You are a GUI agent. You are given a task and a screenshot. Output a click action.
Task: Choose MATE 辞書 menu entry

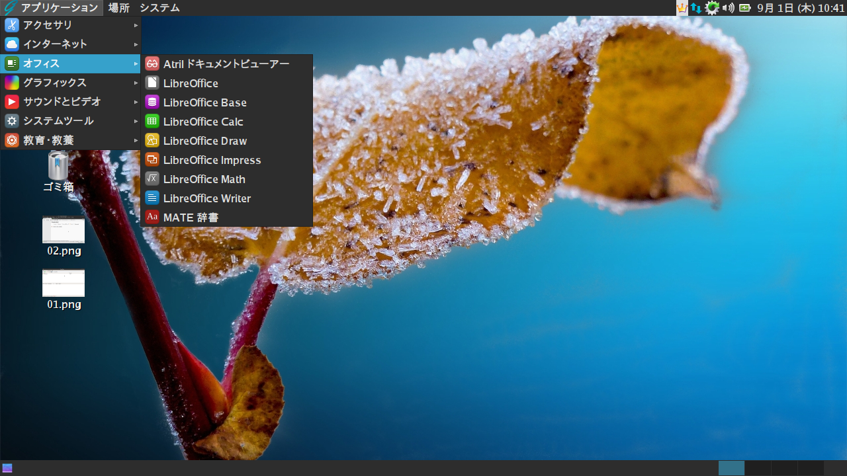pos(226,218)
